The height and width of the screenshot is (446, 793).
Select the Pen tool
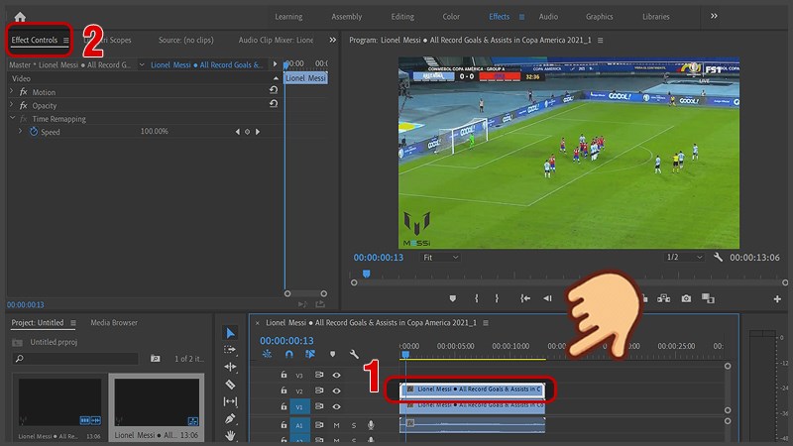point(230,418)
